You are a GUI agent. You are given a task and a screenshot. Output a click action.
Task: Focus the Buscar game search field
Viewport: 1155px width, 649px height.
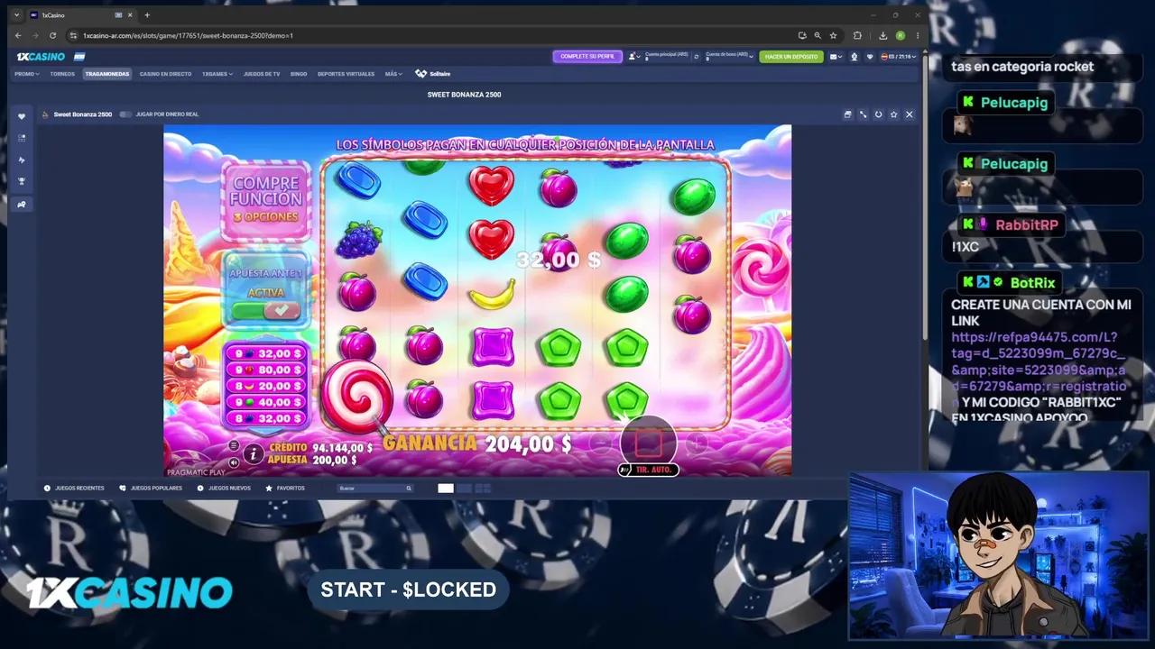pos(374,489)
